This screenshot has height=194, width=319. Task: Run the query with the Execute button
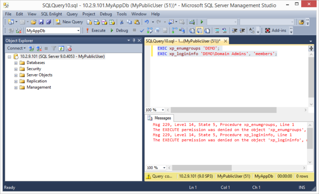(96, 30)
